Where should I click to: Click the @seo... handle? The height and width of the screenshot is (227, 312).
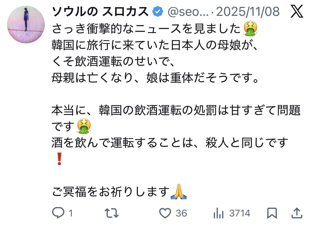[188, 12]
